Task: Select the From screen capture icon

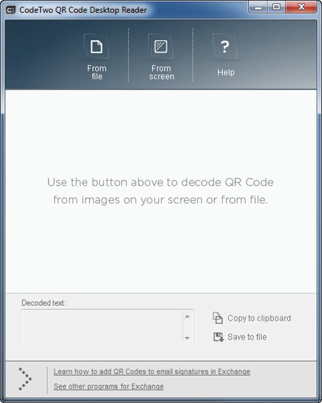Action: [x=161, y=47]
